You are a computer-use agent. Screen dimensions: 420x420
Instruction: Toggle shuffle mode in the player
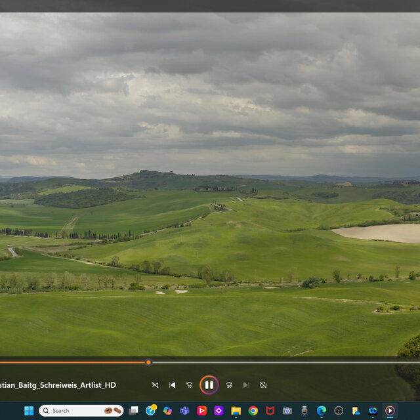tap(155, 385)
